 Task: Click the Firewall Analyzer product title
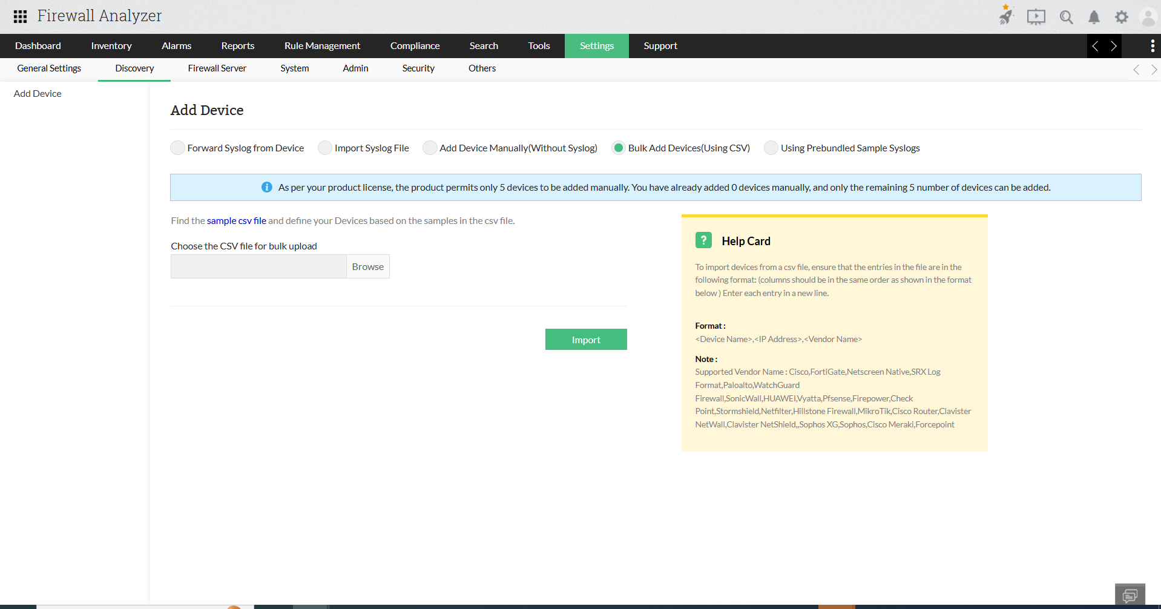[x=100, y=16]
